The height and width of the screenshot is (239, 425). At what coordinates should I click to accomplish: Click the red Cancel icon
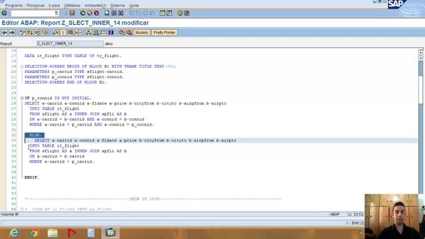pyautogui.click(x=96, y=13)
